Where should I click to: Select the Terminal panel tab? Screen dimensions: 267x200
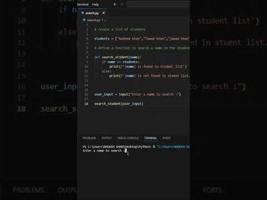point(151,138)
